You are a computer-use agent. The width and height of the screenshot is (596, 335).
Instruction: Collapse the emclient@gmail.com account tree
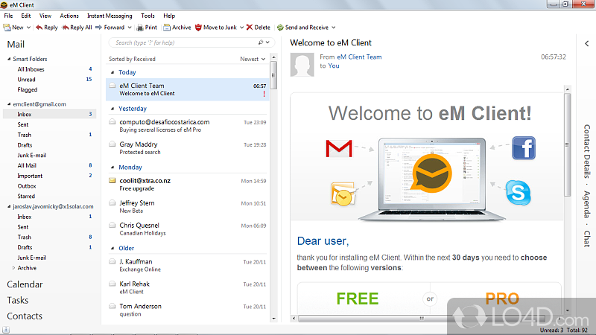point(9,104)
